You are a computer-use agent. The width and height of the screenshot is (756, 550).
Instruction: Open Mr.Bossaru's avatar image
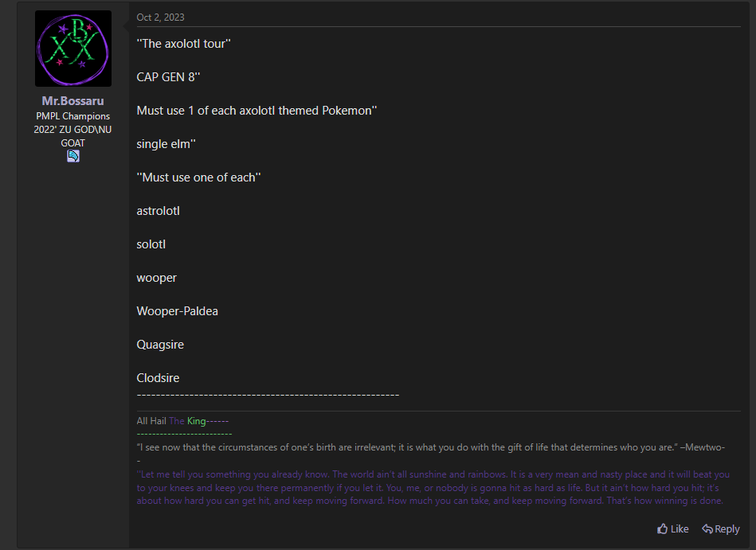[73, 49]
